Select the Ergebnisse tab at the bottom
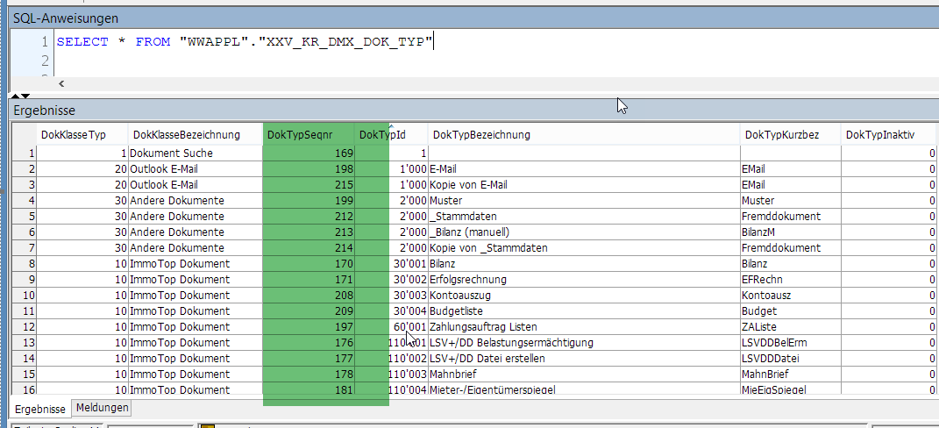The image size is (939, 428). coord(40,410)
